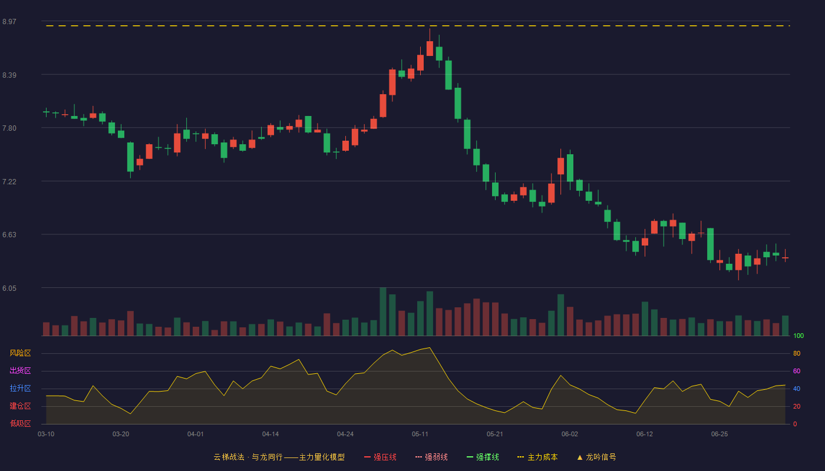This screenshot has width=825, height=471.
Task: Click the 05-11 date label
Action: pyautogui.click(x=420, y=434)
